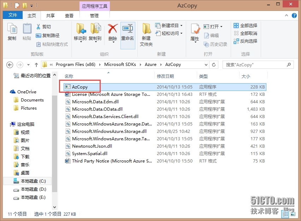
Task: Click the Azure breadcrumb
Action: pyautogui.click(x=150, y=65)
